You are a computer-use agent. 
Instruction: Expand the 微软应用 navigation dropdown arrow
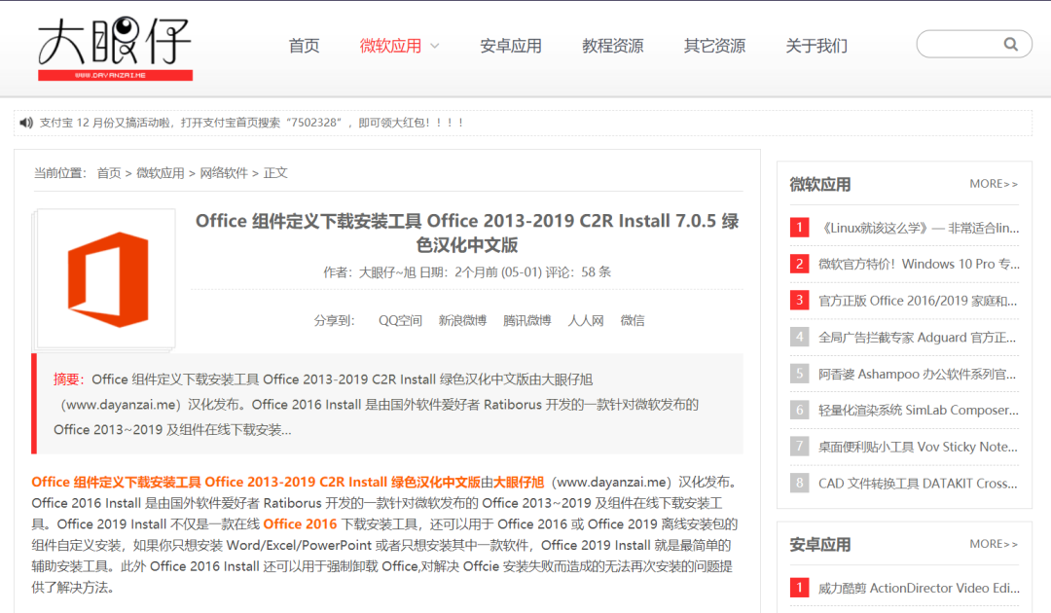point(434,46)
